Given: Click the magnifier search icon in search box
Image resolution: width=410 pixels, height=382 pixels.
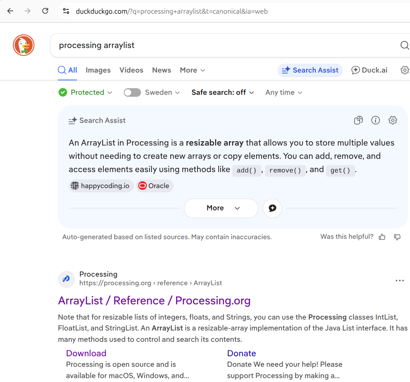Looking at the screenshot, I should [405, 45].
